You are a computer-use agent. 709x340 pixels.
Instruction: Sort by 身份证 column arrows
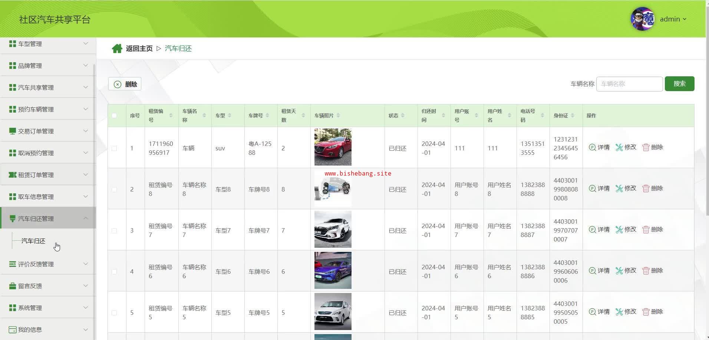coord(573,116)
